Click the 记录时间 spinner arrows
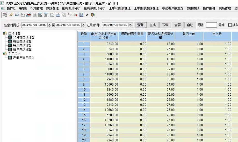Image resolution: width=238 pixels, height=142 pixels. (x=130, y=25)
